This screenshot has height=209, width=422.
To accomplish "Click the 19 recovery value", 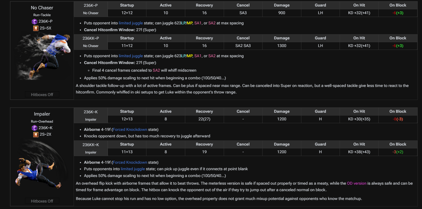I will coord(204,152).
